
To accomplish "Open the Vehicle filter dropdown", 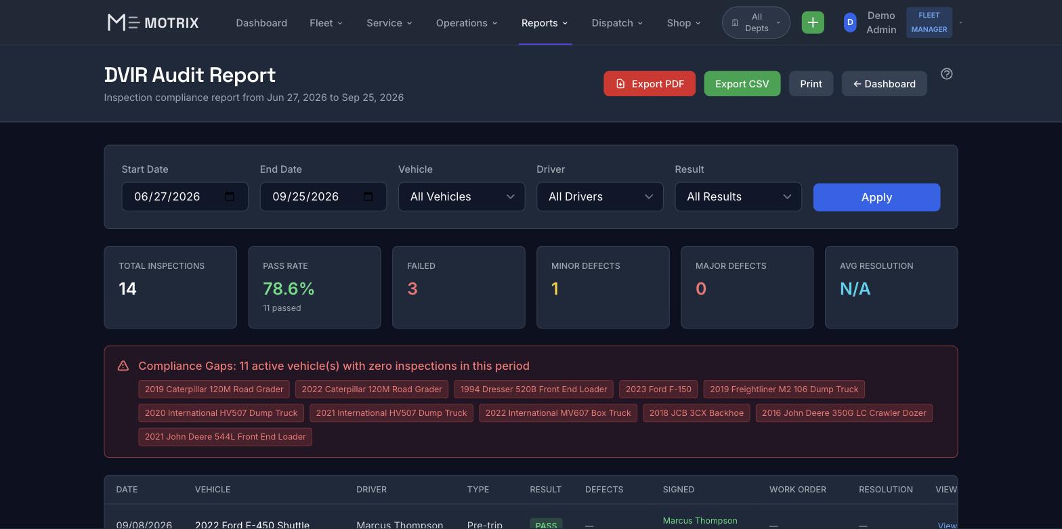I will click(461, 196).
